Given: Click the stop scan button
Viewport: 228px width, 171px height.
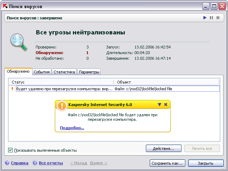Looking at the screenshot, I should [218, 18].
